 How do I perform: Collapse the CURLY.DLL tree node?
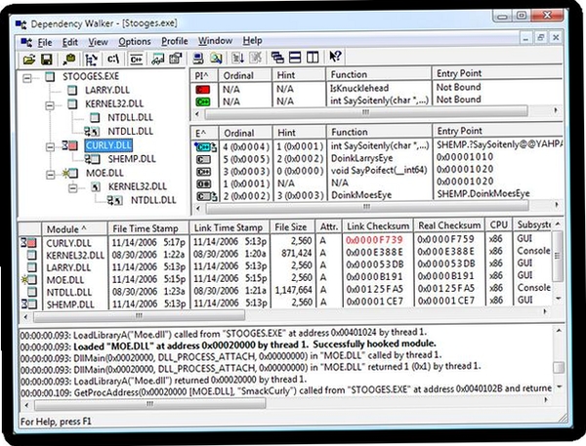50,146
